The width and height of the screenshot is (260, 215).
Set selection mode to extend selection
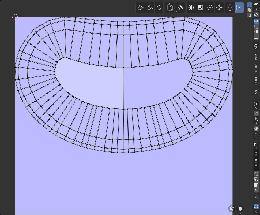[250, 10]
